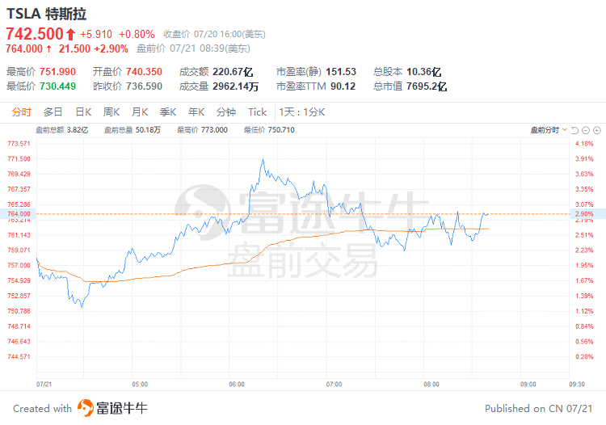
Task: Reset the chart view with the undo arrow icon
Action: (574, 130)
